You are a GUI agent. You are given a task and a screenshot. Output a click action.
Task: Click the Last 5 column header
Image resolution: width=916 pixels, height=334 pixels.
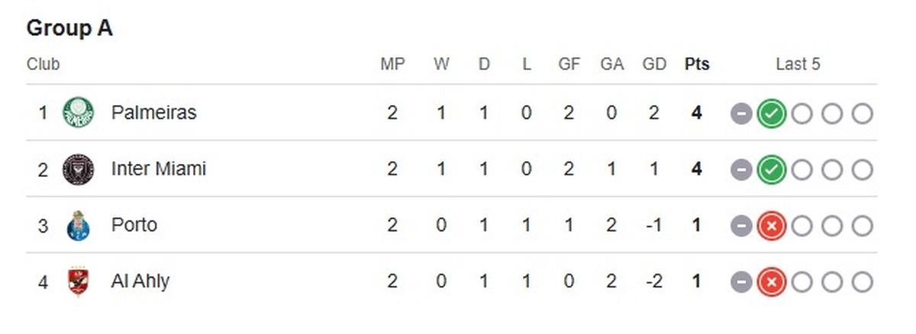(798, 65)
